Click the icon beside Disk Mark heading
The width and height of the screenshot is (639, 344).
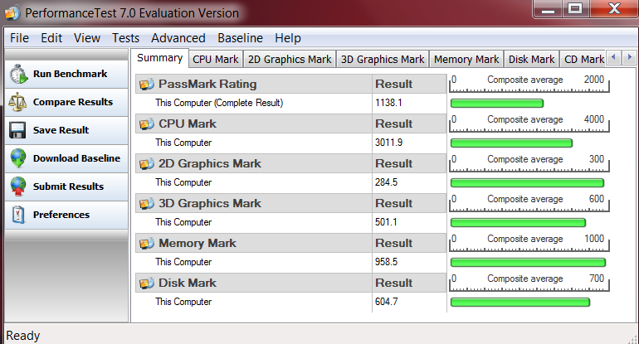tap(147, 283)
